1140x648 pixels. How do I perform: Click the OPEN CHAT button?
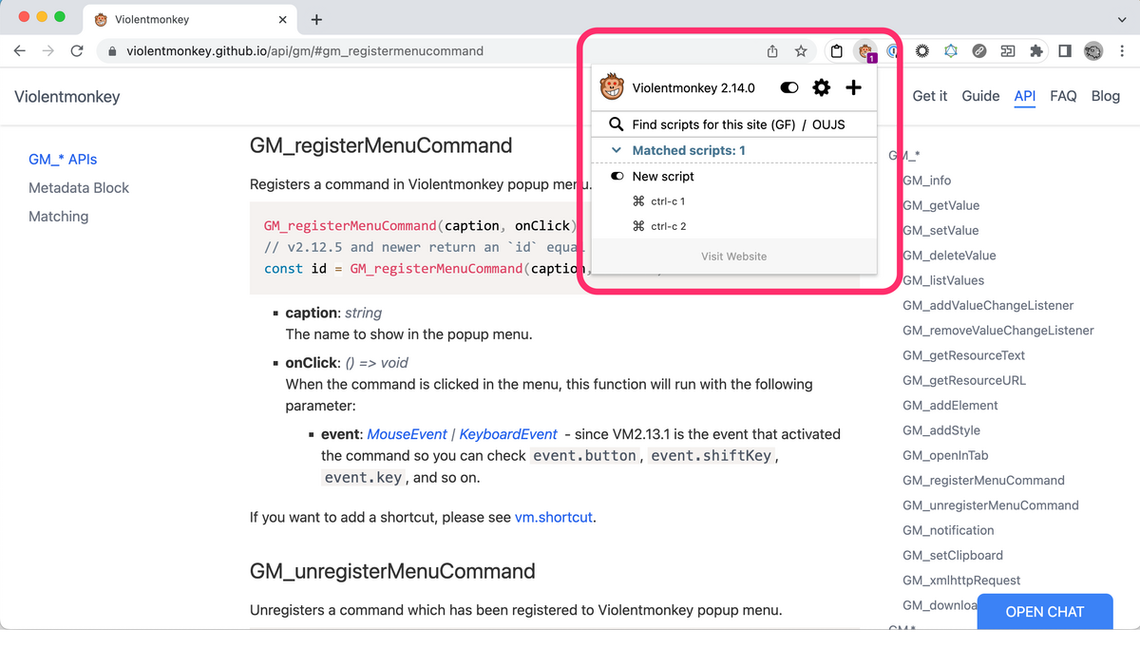tap(1044, 612)
